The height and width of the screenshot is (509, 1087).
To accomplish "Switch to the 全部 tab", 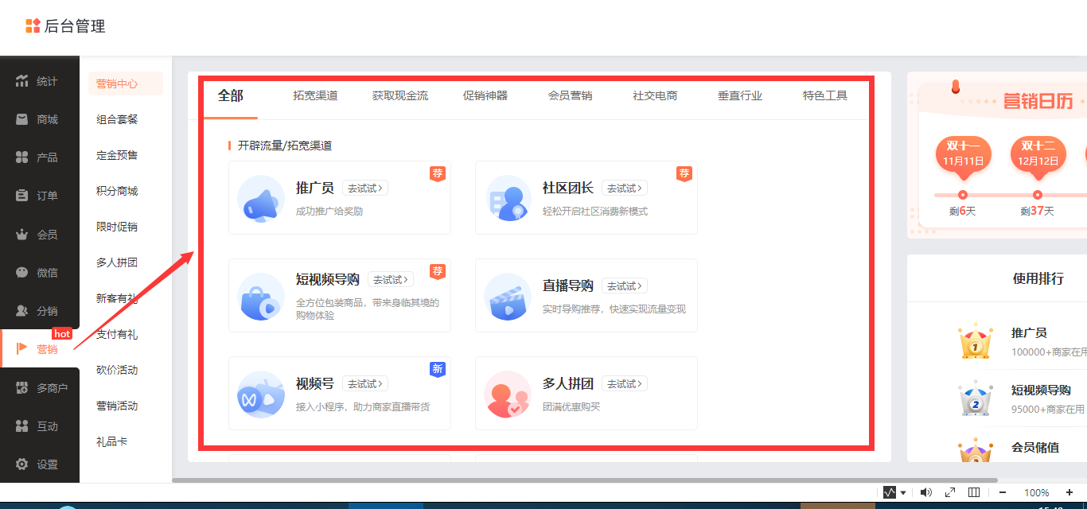I will 231,95.
